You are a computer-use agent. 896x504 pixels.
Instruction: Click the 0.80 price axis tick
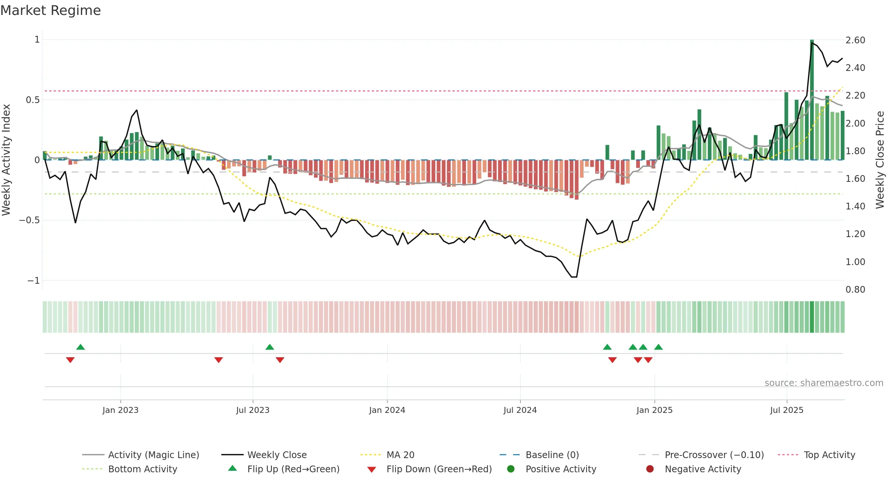pyautogui.click(x=855, y=289)
